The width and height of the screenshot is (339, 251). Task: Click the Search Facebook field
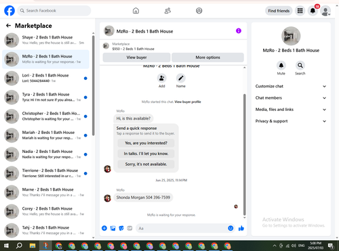point(54,11)
